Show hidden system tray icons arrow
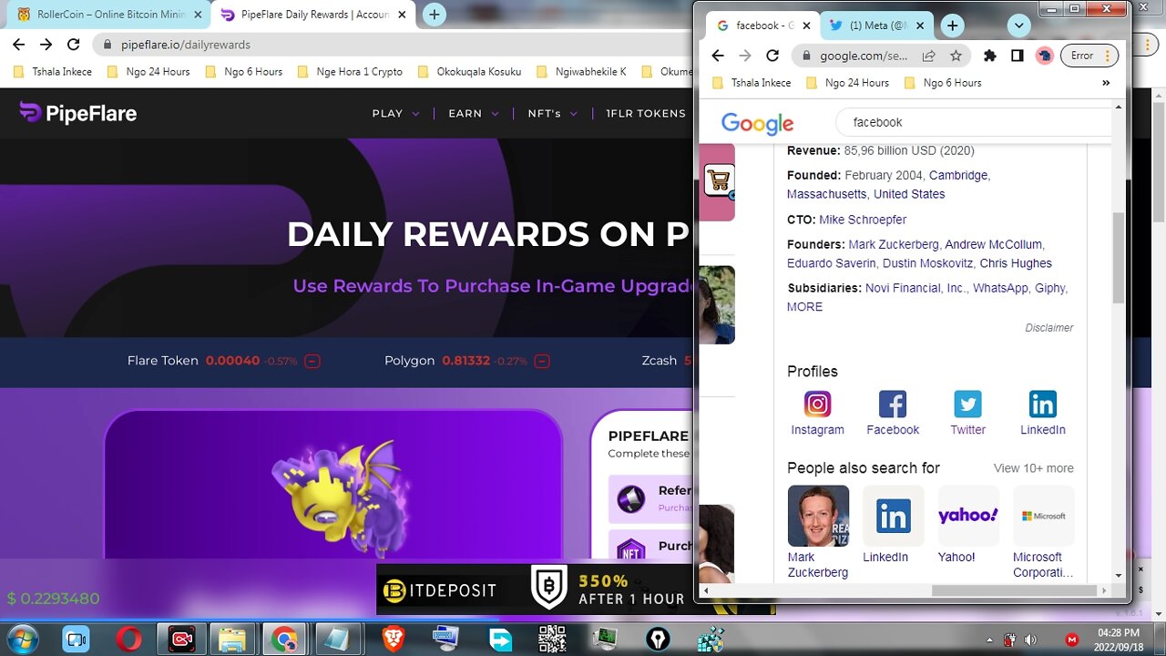This screenshot has width=1166, height=656. coord(988,640)
